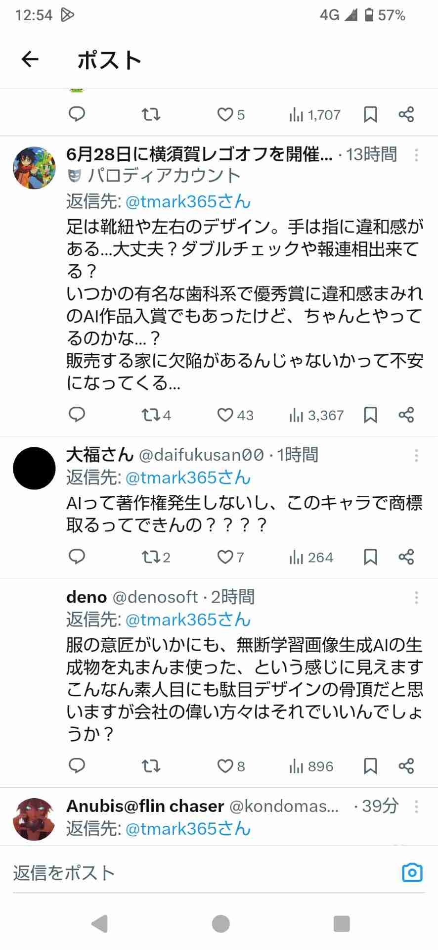Open more options for deno reply
Viewport: 438px width, 950px height.
pos(416,597)
